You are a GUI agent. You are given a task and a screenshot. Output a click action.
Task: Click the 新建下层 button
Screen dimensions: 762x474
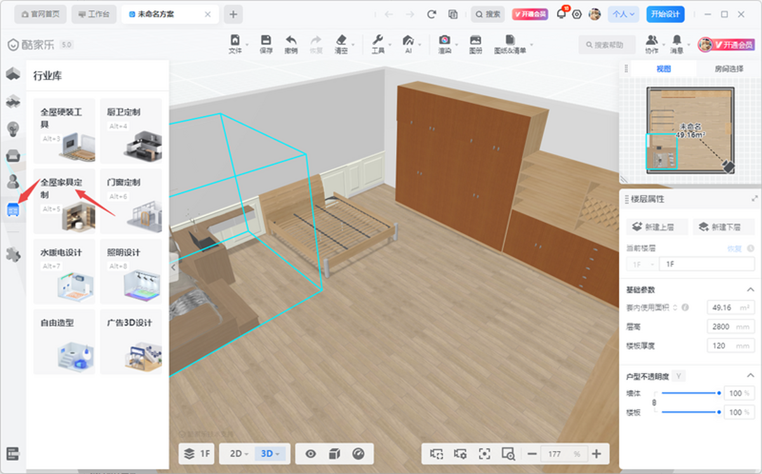pyautogui.click(x=724, y=227)
